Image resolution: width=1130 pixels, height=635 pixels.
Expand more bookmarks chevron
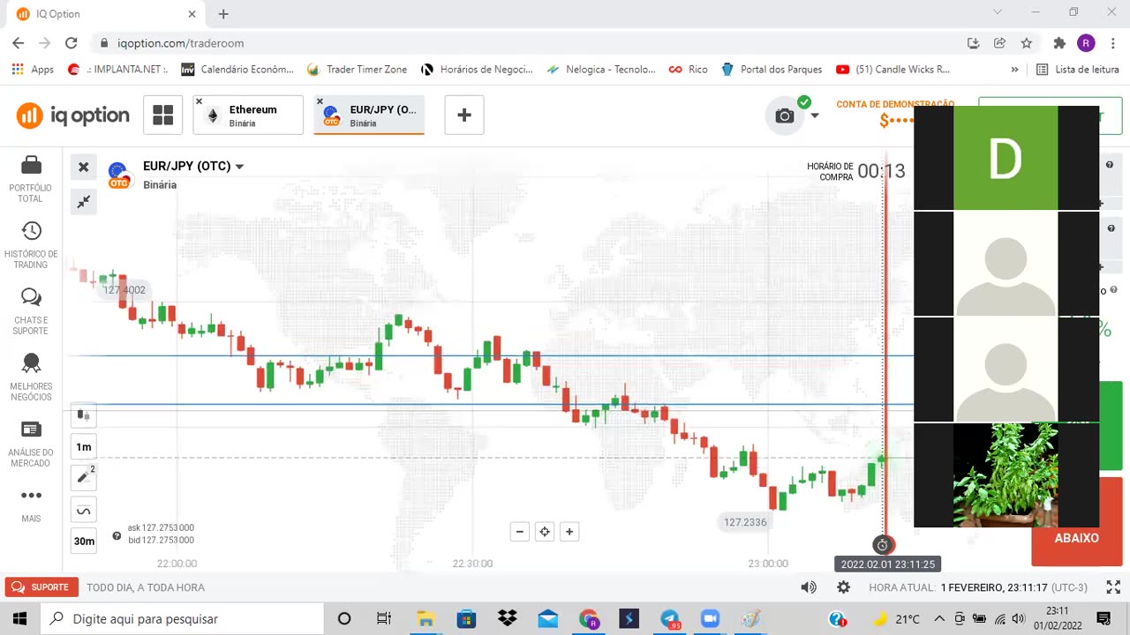tap(1014, 69)
